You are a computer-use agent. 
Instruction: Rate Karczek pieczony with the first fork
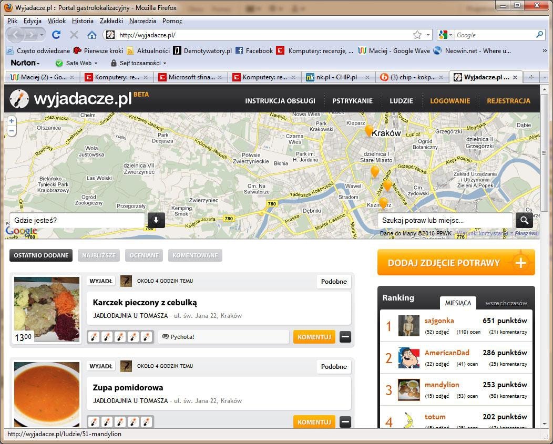point(94,337)
